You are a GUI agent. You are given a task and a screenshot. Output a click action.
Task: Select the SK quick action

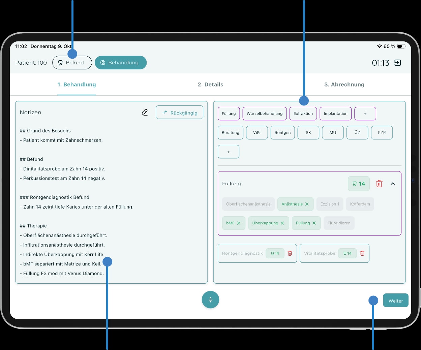(x=308, y=133)
